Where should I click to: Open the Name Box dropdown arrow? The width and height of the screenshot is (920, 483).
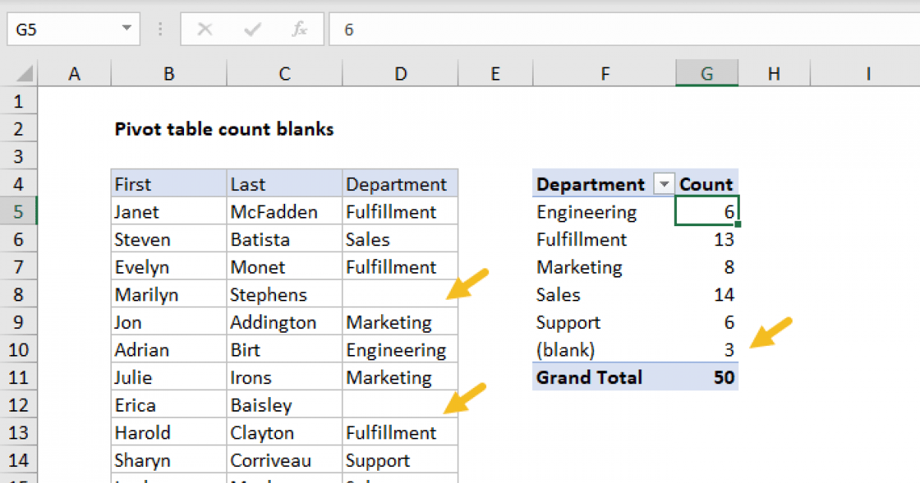126,30
